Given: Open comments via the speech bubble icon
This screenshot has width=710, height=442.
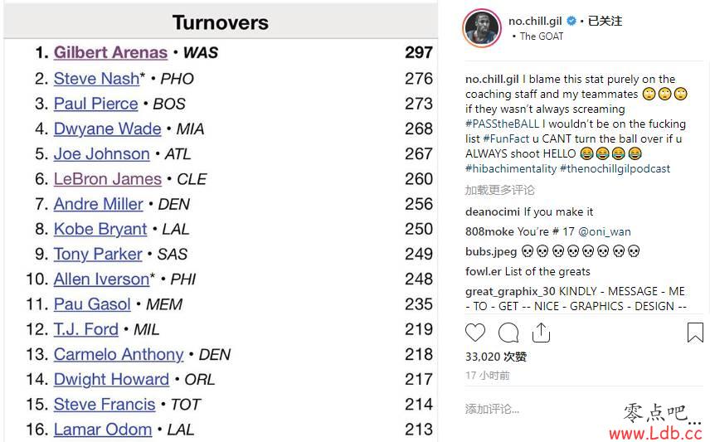Looking at the screenshot, I should [x=508, y=333].
